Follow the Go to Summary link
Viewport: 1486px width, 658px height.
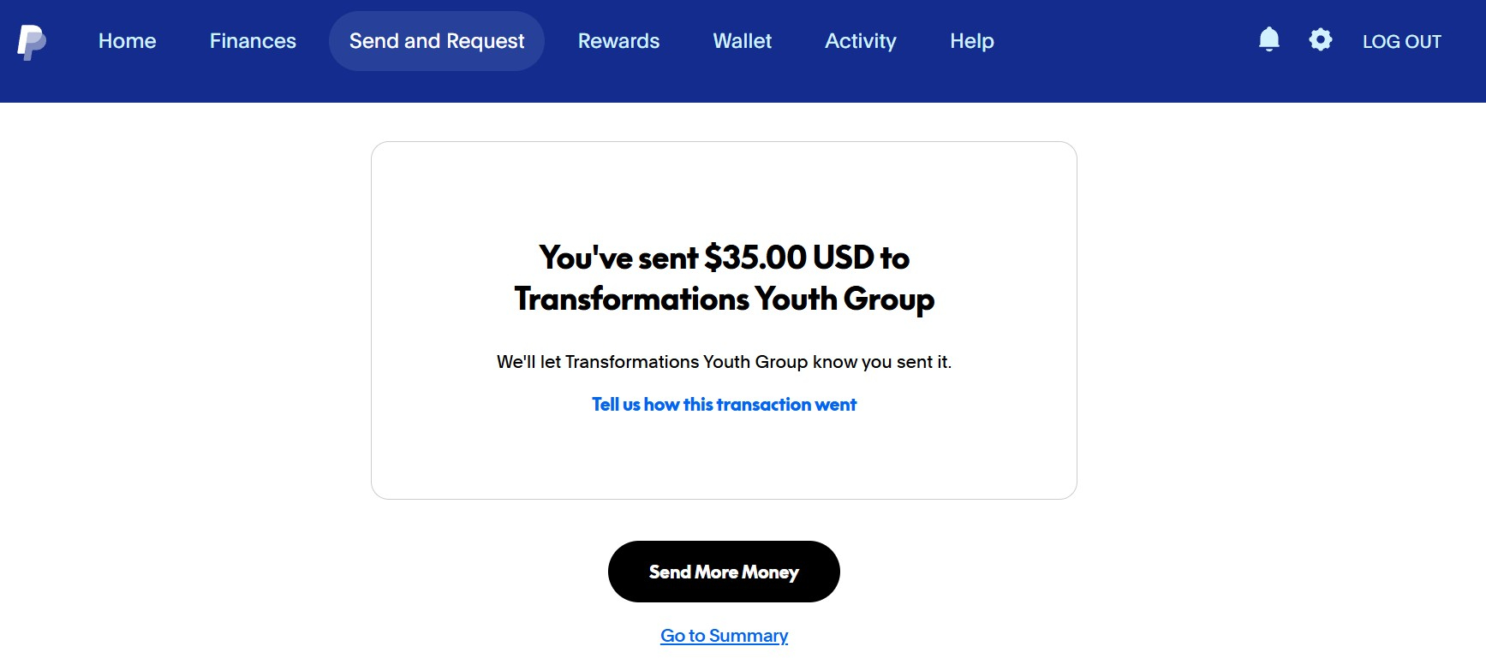click(724, 636)
